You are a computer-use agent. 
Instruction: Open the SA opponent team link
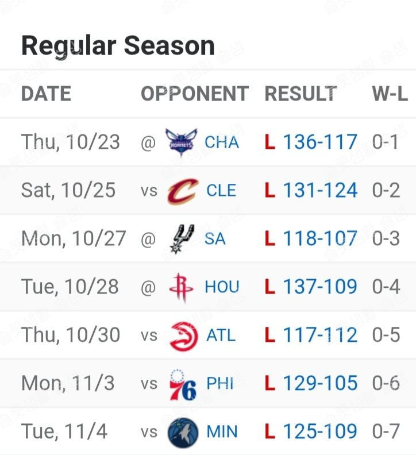(x=215, y=238)
